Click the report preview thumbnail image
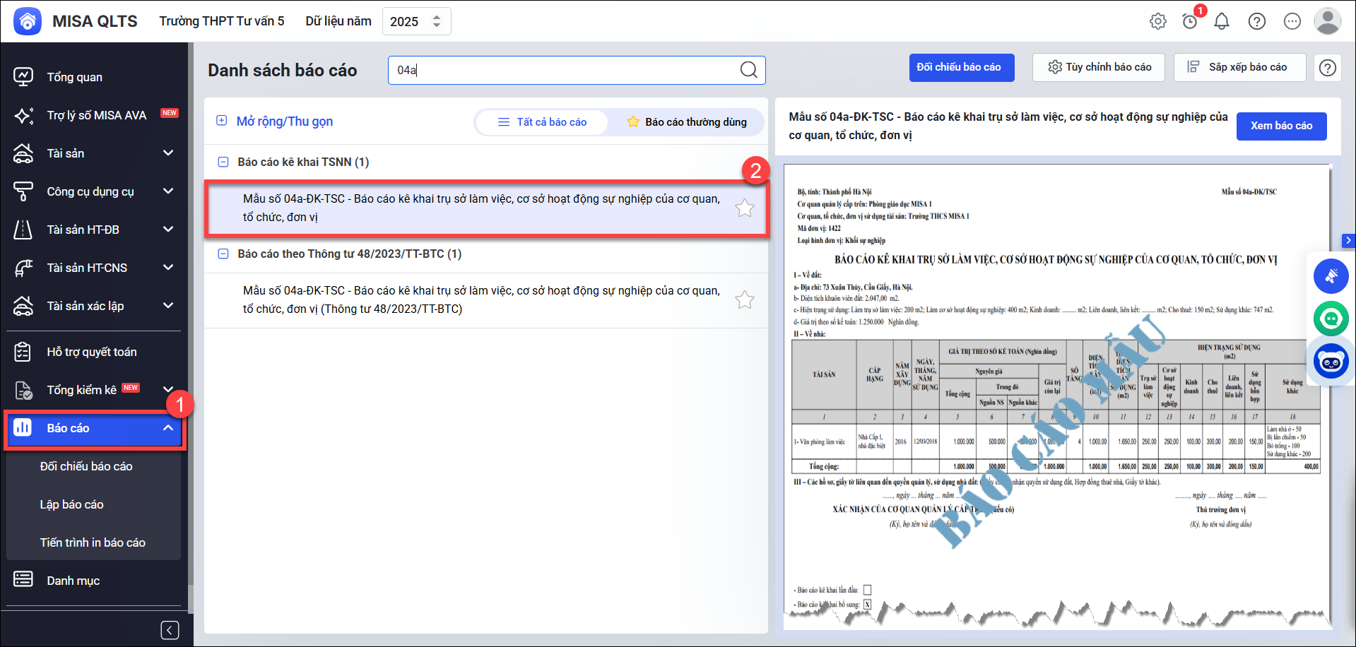This screenshot has width=1356, height=647. [x=1056, y=396]
